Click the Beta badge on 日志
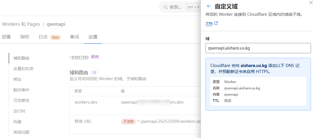Screen dimensions: 313x138 (x=55, y=38)
